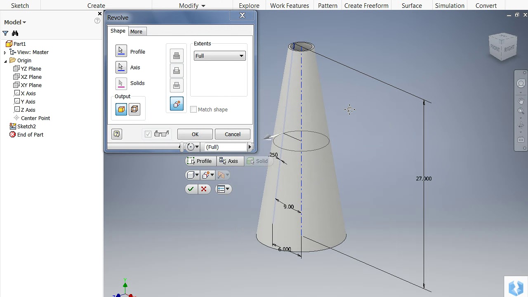528x297 pixels.
Task: Click the Look At icon in navigation bar
Action: click(x=521, y=140)
